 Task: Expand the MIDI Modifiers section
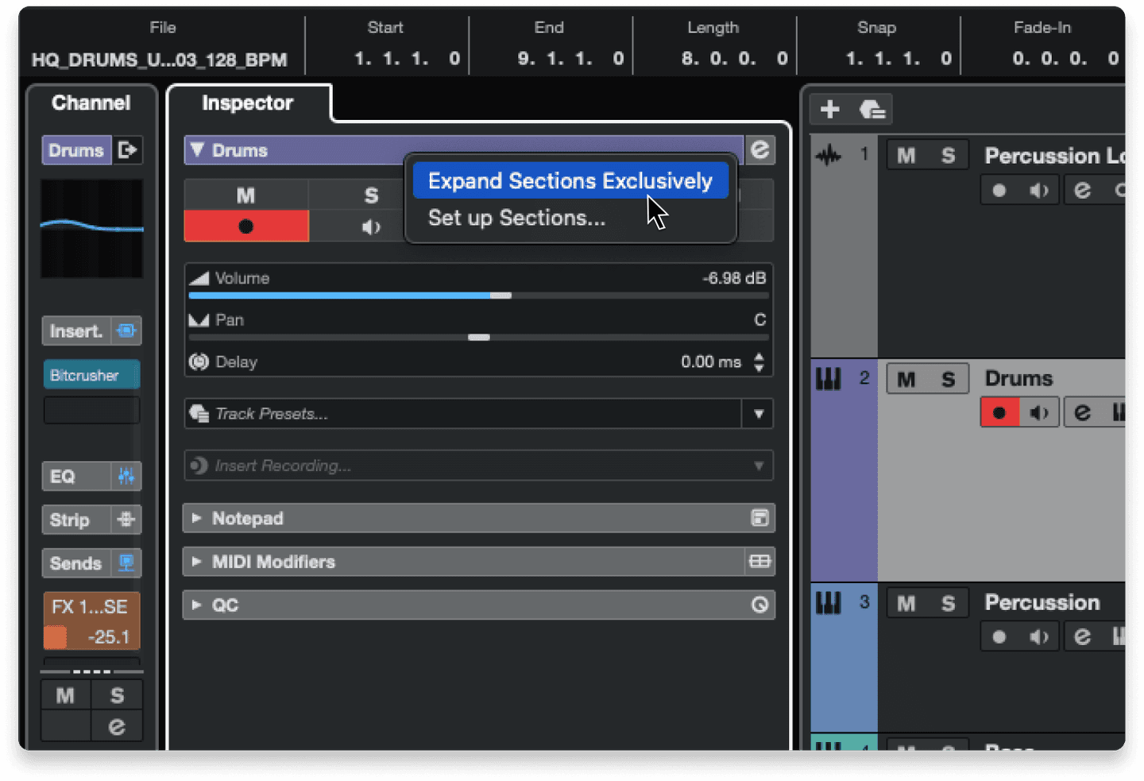coord(197,562)
